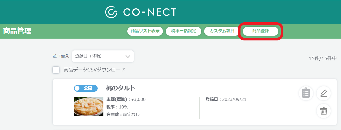Click the 商品管理 page heading
This screenshot has height=130, width=341.
pos(17,31)
